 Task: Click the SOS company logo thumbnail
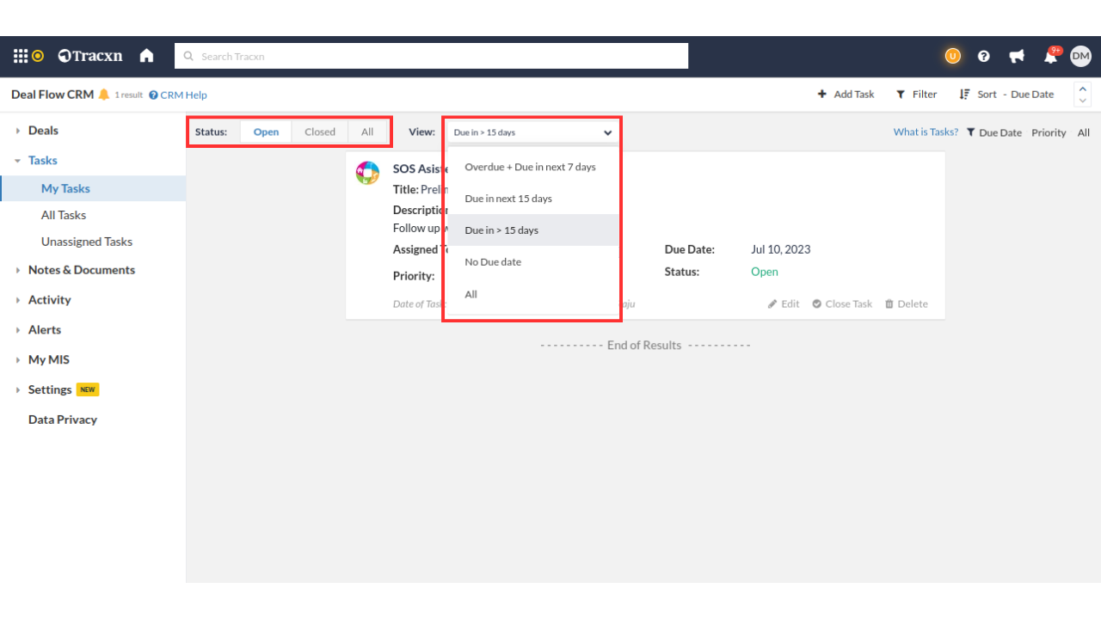coord(368,173)
